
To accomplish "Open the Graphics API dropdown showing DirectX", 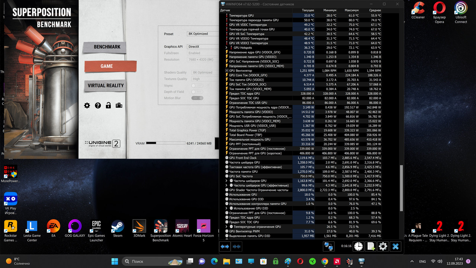I will click(x=203, y=47).
